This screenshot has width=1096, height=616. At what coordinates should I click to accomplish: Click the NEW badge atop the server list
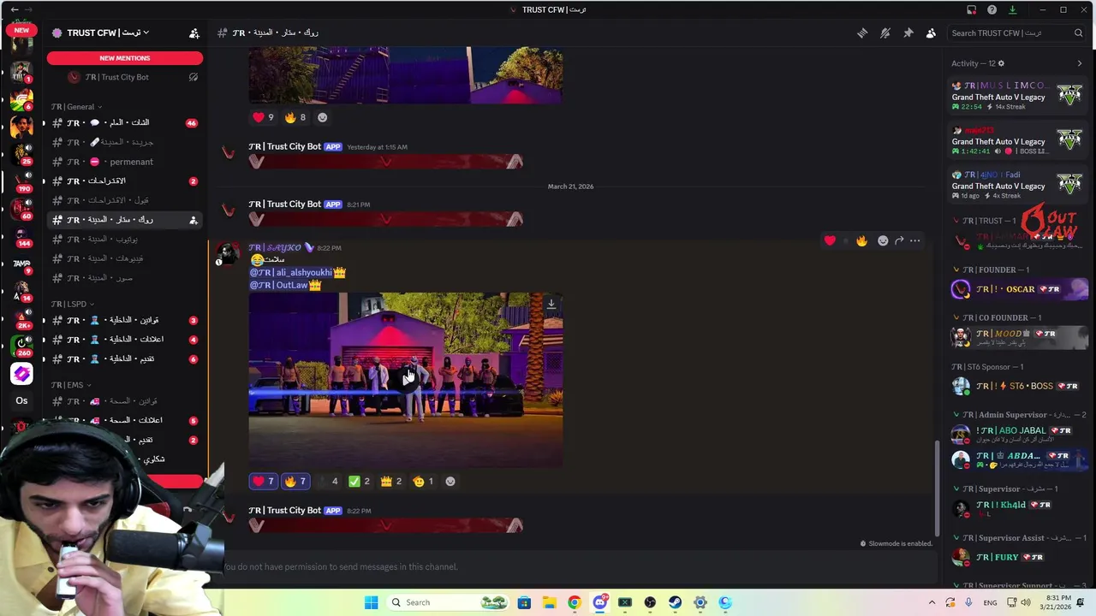(21, 30)
